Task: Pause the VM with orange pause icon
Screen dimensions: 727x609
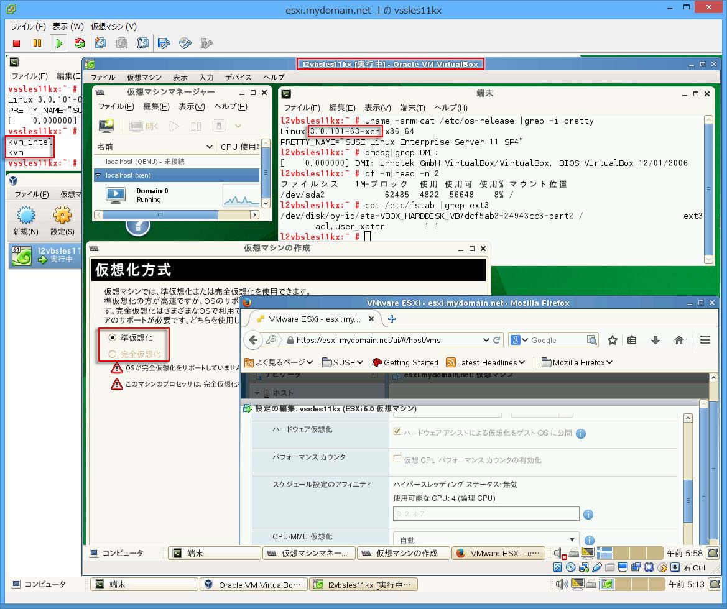Action: click(37, 43)
